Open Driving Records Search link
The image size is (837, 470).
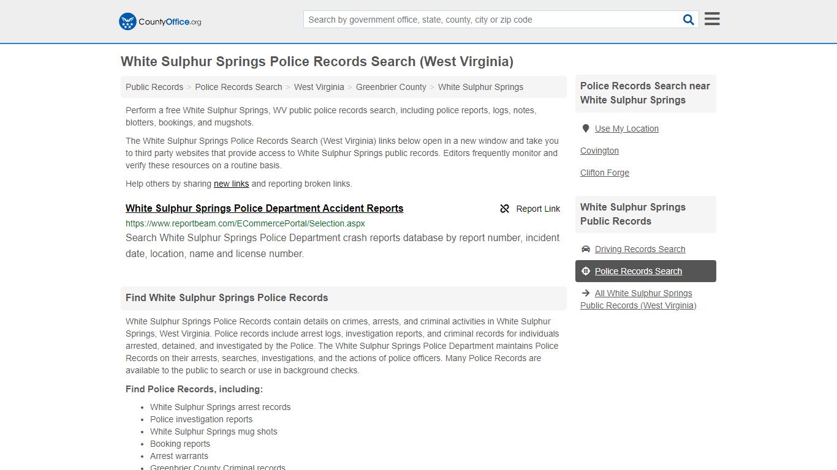coord(640,249)
